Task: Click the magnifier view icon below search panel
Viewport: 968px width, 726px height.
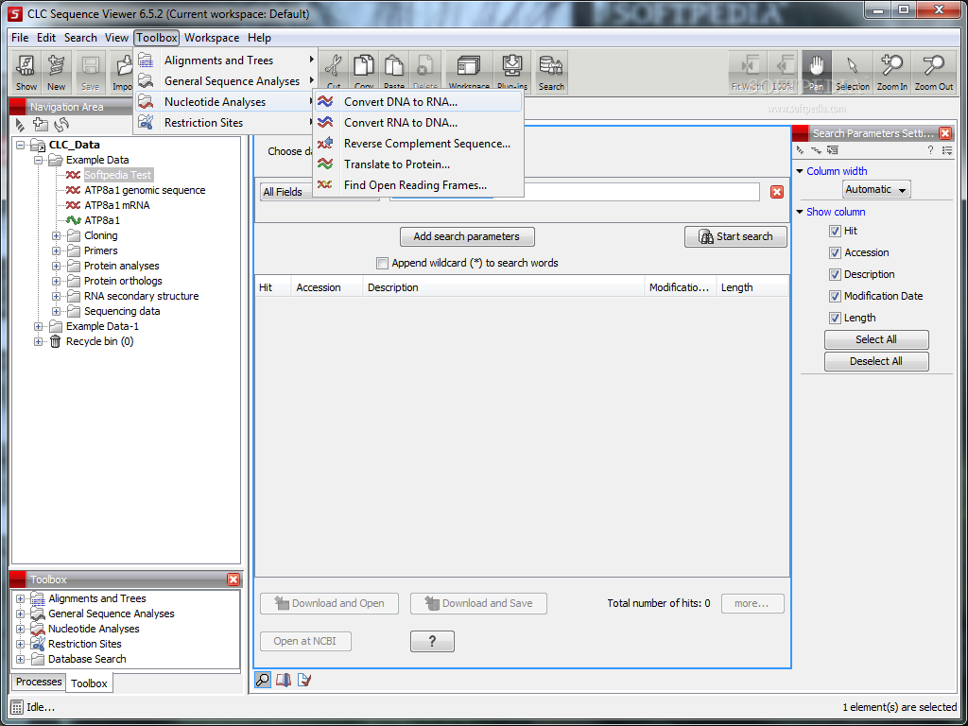Action: (263, 680)
